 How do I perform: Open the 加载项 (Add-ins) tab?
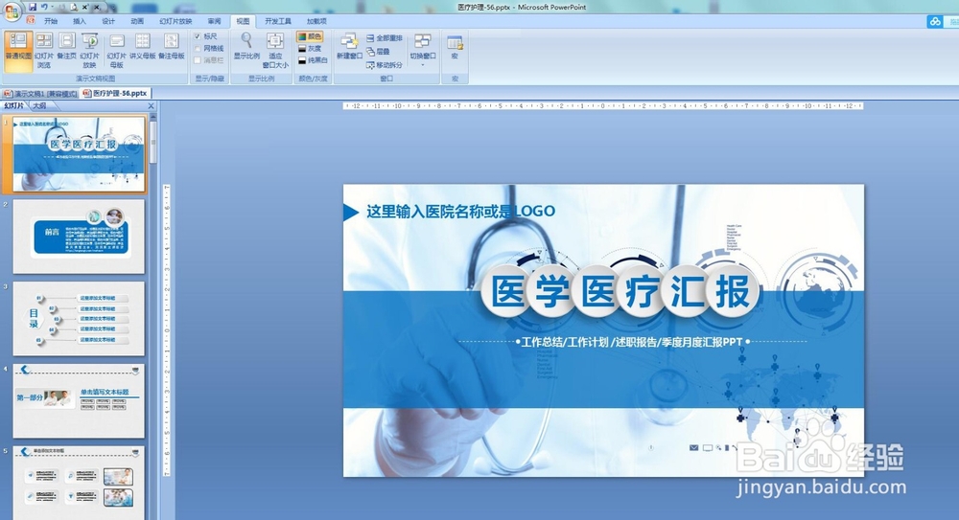pyautogui.click(x=316, y=21)
